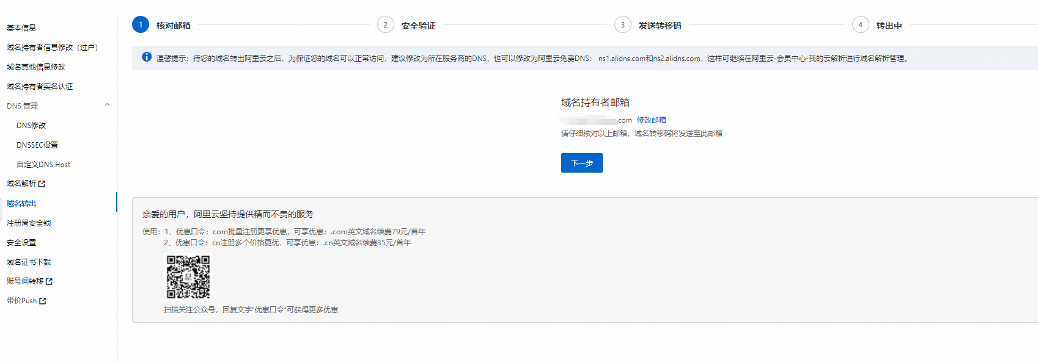Click the step 2 circle 安全验证
This screenshot has width=1038, height=363.
click(385, 25)
